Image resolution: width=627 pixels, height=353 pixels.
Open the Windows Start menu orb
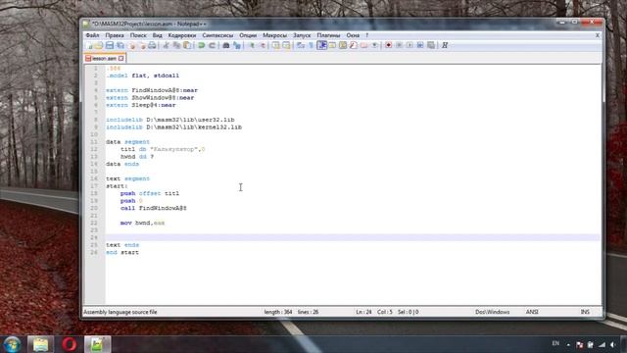(x=12, y=344)
